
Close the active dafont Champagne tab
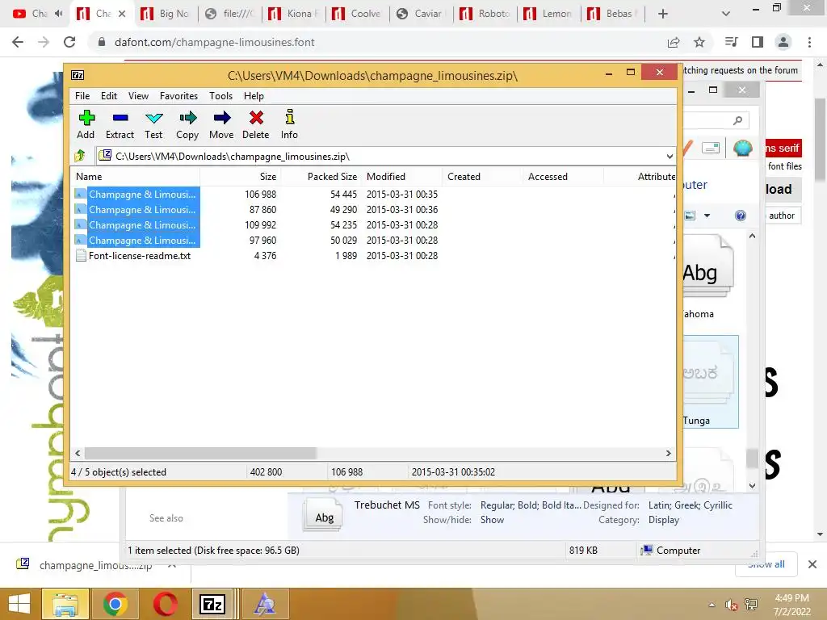(122, 14)
